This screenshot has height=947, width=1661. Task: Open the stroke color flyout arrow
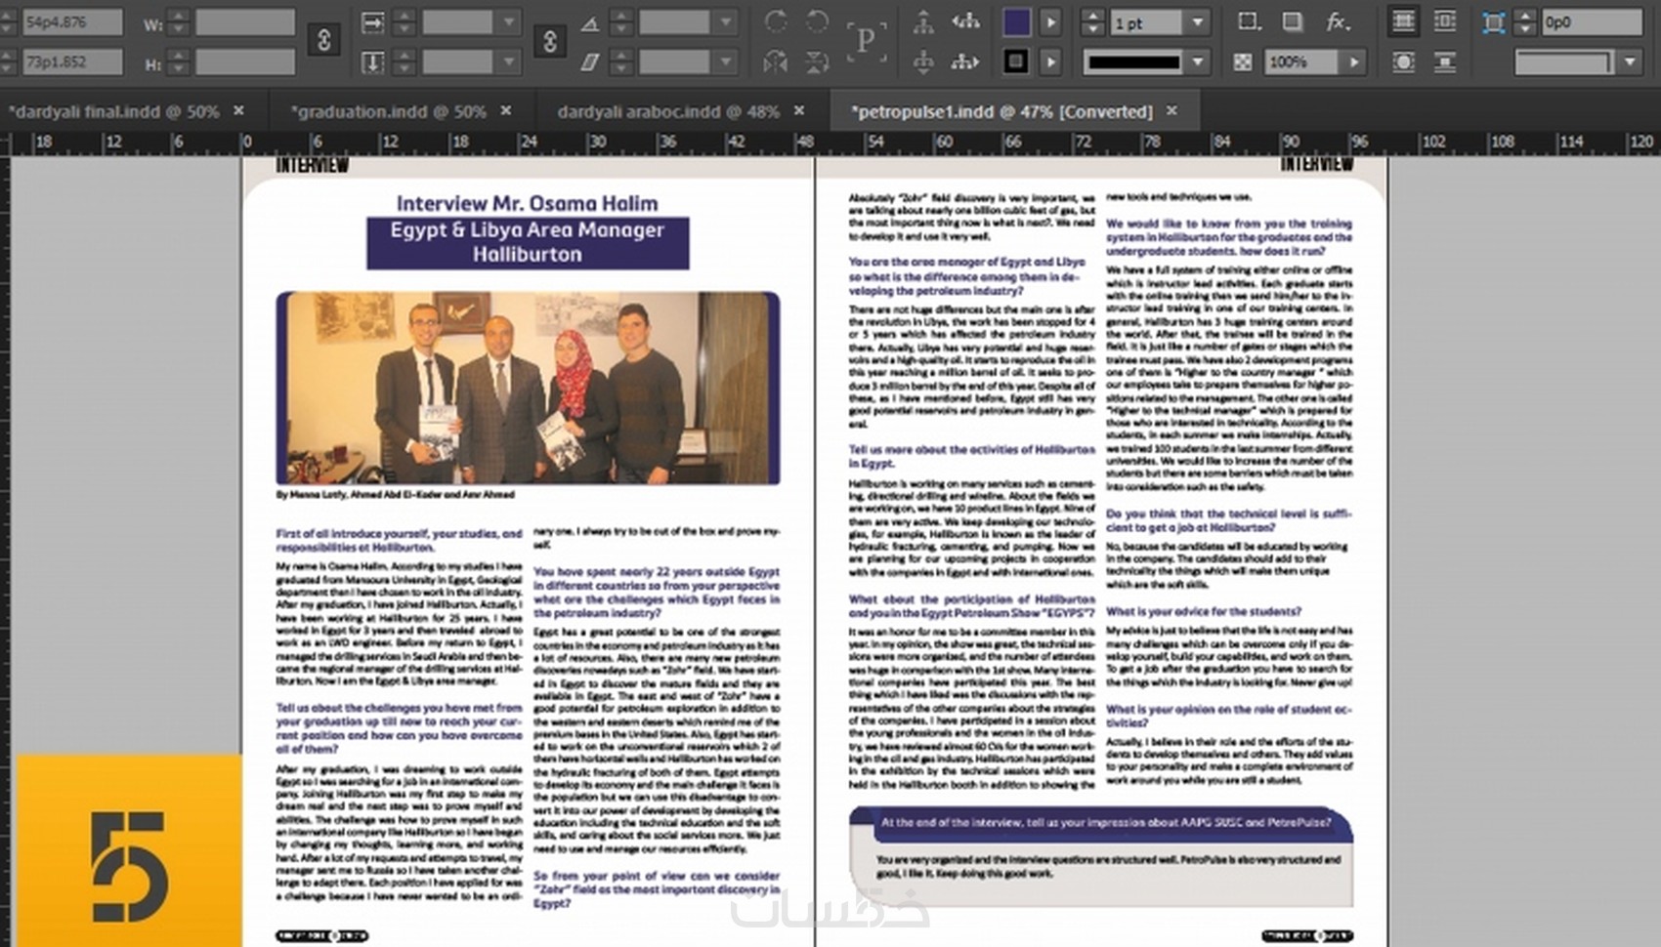click(x=1050, y=62)
